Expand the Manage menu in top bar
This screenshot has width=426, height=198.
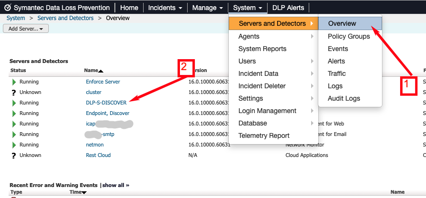207,8
